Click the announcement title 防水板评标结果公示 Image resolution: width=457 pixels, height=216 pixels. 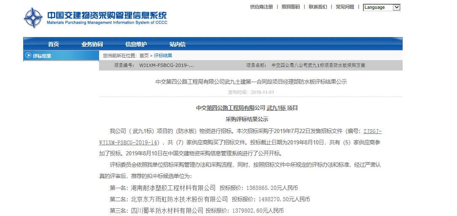click(251, 82)
